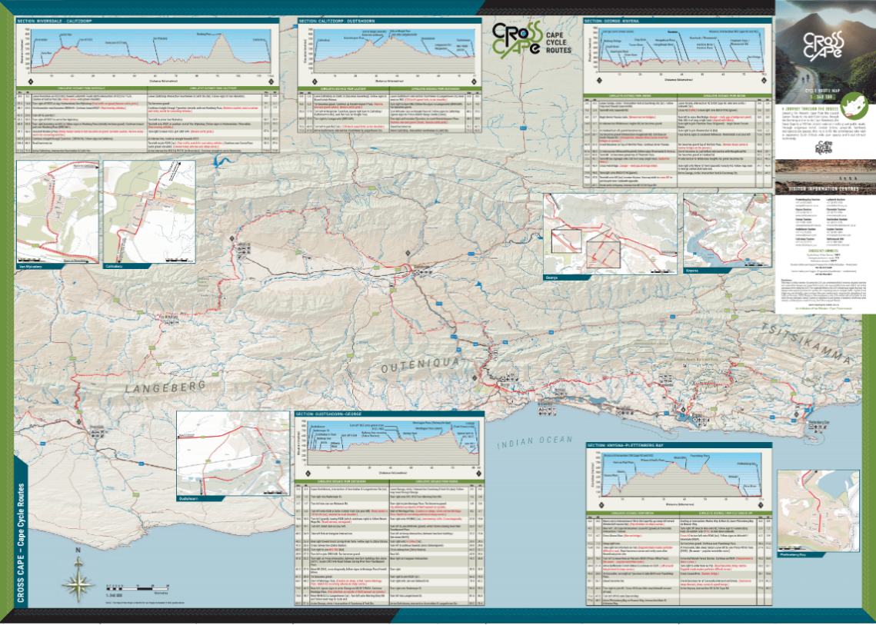Open the Calitzdorp inset map

(149, 212)
